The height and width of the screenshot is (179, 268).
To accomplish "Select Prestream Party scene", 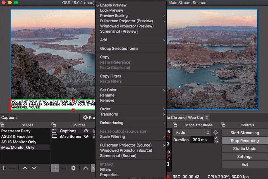I will (x=25, y=131).
